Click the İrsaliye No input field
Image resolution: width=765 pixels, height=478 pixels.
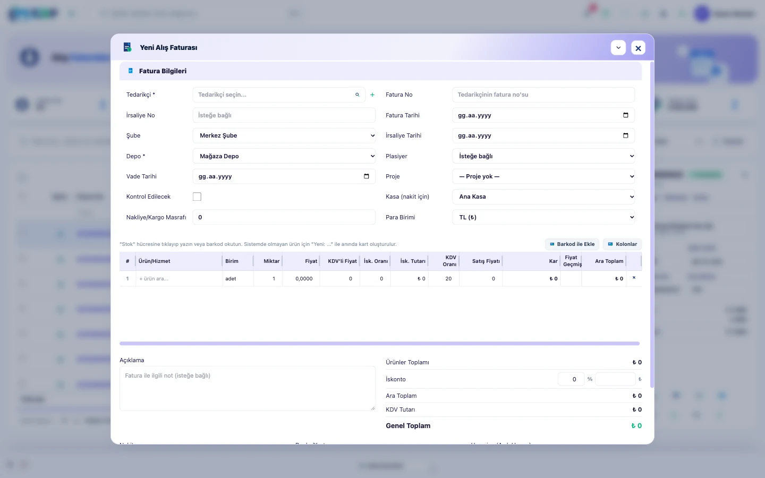pos(284,115)
